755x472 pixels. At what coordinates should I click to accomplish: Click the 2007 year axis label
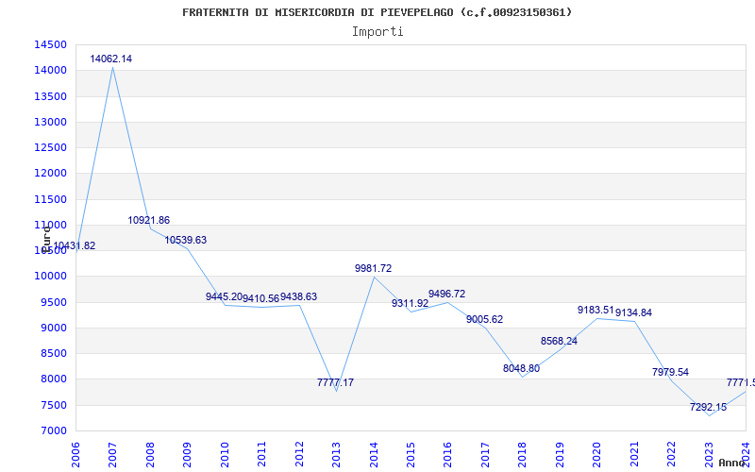[113, 455]
